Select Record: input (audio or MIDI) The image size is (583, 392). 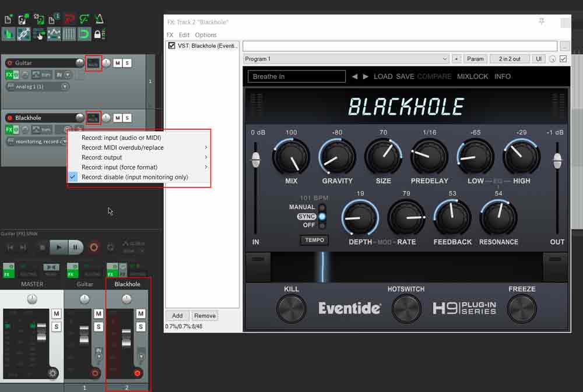coord(121,138)
